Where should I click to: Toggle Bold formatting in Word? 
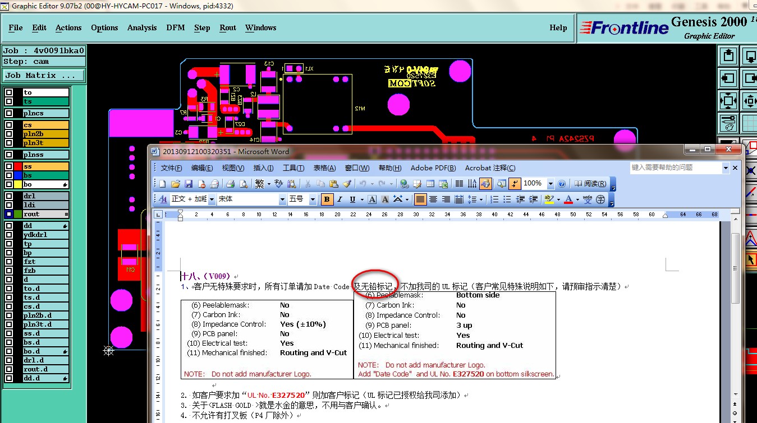(327, 199)
